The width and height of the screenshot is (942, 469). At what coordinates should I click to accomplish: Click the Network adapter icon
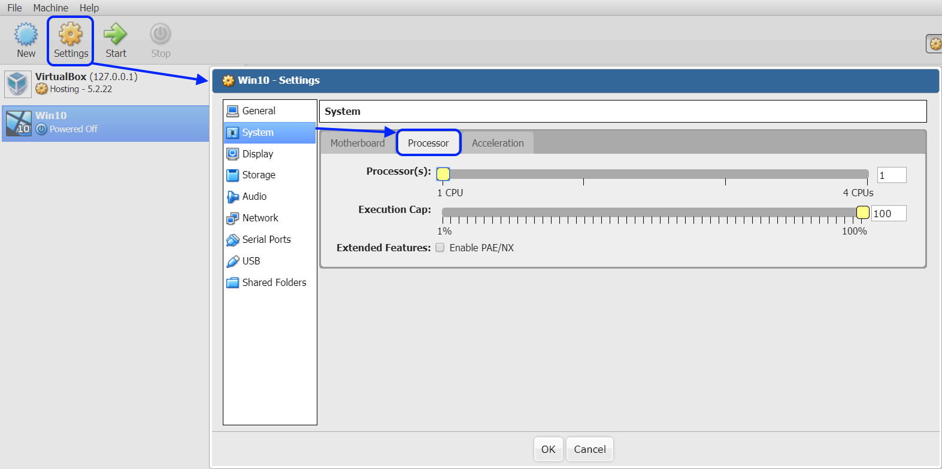[x=233, y=218]
